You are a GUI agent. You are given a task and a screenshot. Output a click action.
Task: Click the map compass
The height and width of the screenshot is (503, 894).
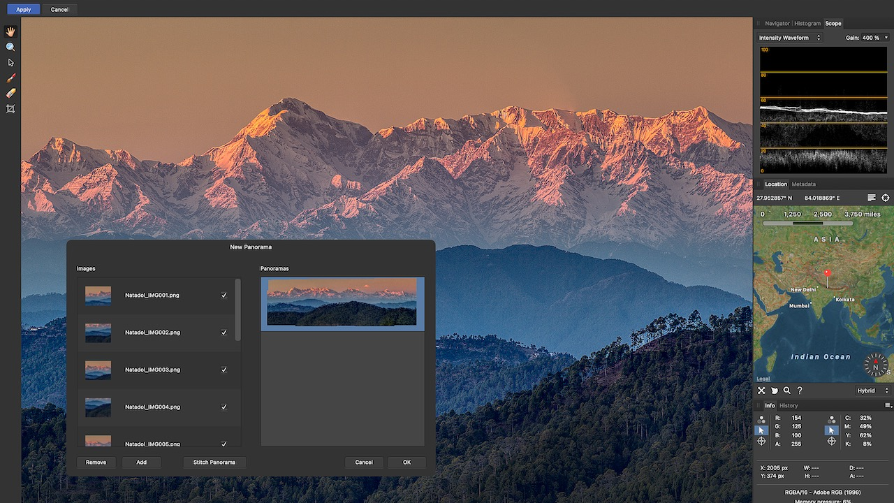875,365
